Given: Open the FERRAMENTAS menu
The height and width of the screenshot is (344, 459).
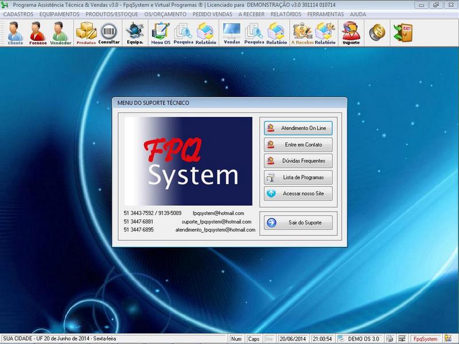Looking at the screenshot, I should (x=325, y=14).
